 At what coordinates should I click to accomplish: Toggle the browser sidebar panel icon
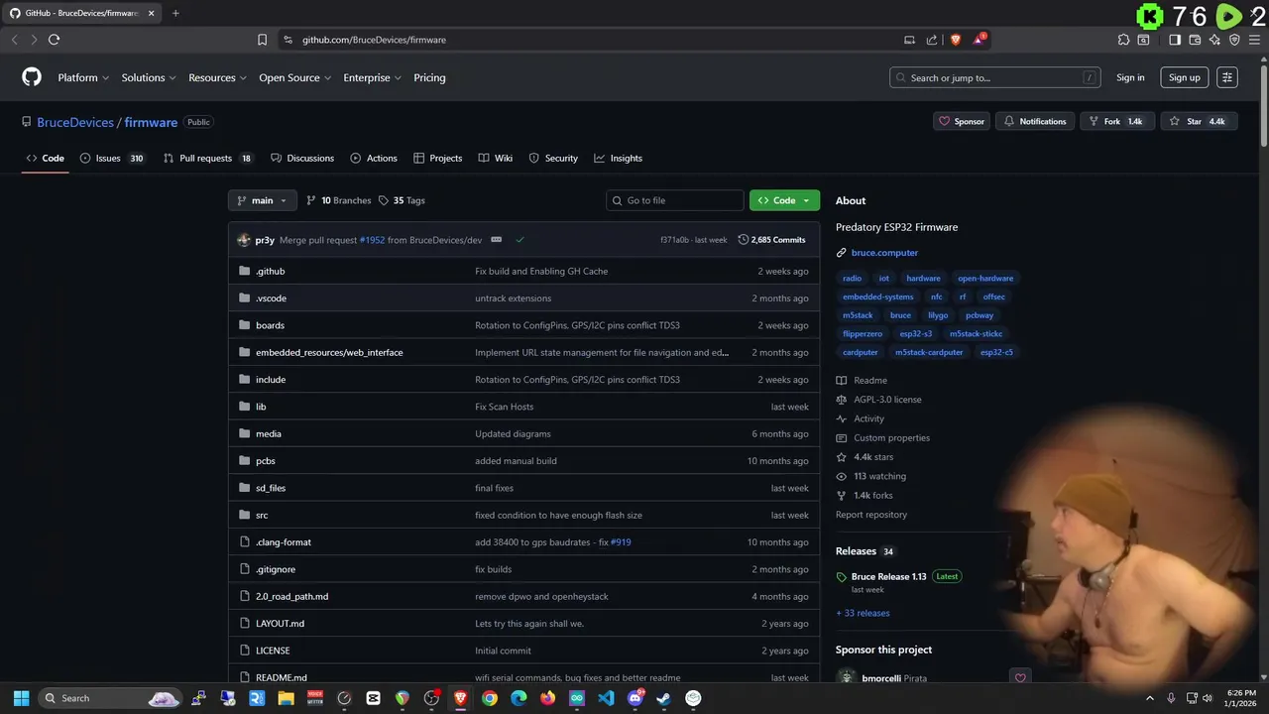(1175, 40)
